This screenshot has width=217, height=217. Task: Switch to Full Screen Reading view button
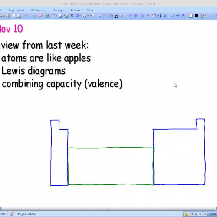(191, 214)
